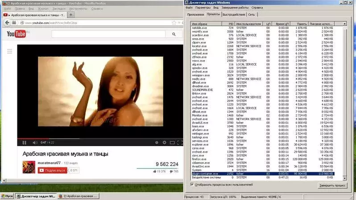Open Task Manager Вид menu
356x200 pixels.
(x=216, y=8)
